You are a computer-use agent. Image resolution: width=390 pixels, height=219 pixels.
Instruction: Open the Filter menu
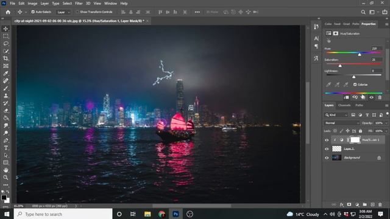tap(79, 4)
